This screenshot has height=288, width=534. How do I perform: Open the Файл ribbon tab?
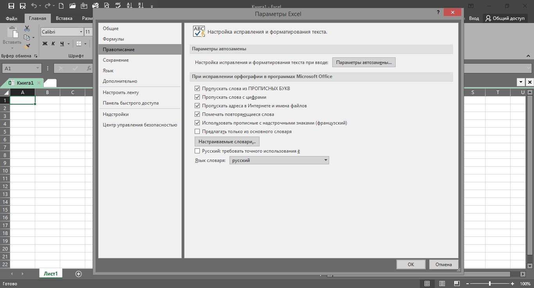tap(11, 18)
